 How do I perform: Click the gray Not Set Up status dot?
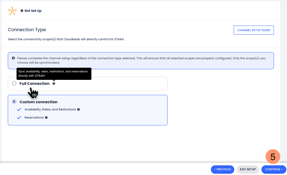coord(22,11)
